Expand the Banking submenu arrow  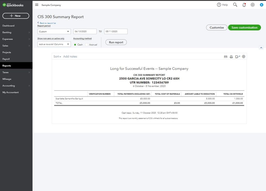tap(29, 32)
